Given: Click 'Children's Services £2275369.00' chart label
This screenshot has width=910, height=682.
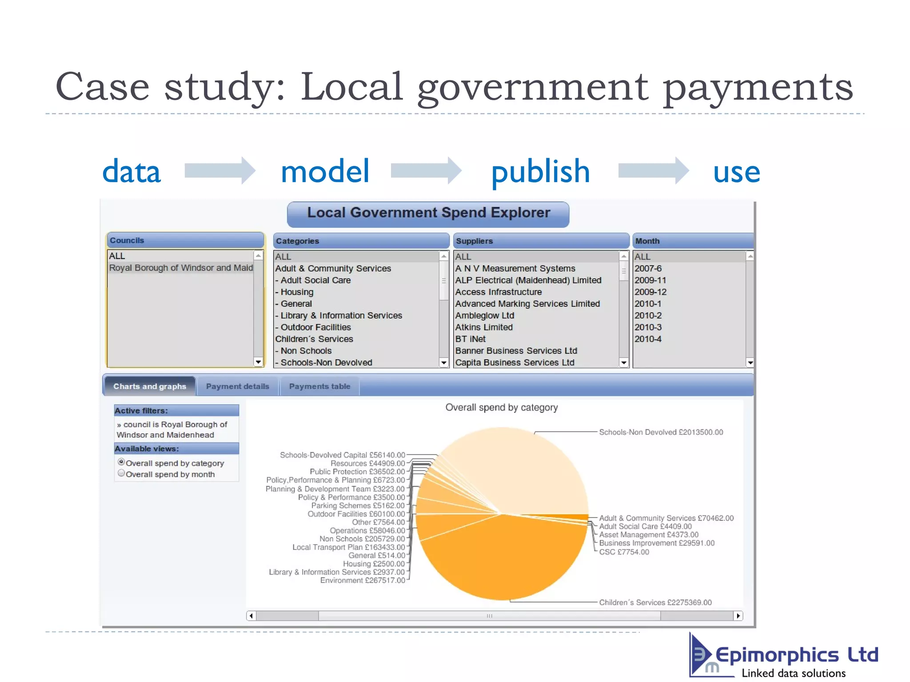Looking at the screenshot, I should point(655,603).
